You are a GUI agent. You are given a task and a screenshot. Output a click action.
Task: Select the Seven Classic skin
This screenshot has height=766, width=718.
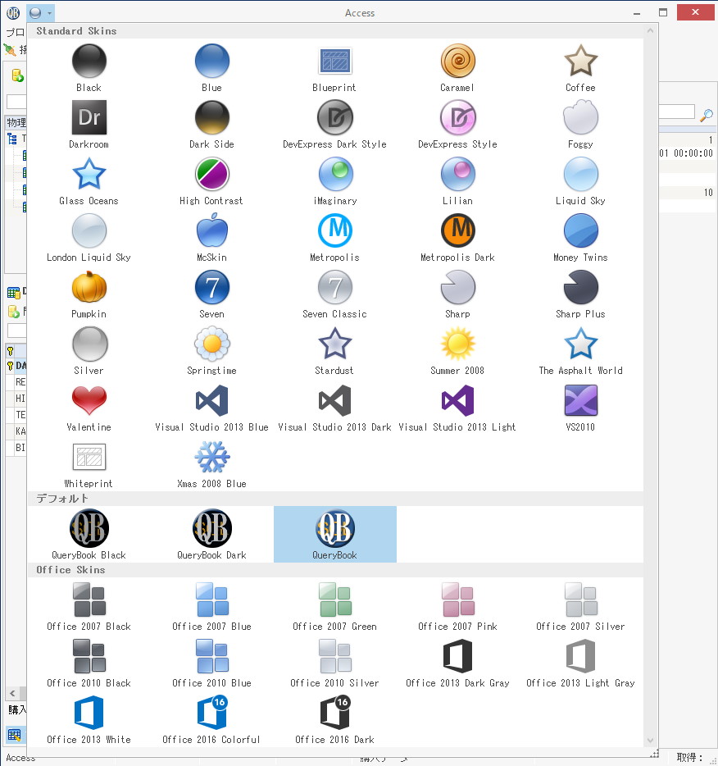335,294
